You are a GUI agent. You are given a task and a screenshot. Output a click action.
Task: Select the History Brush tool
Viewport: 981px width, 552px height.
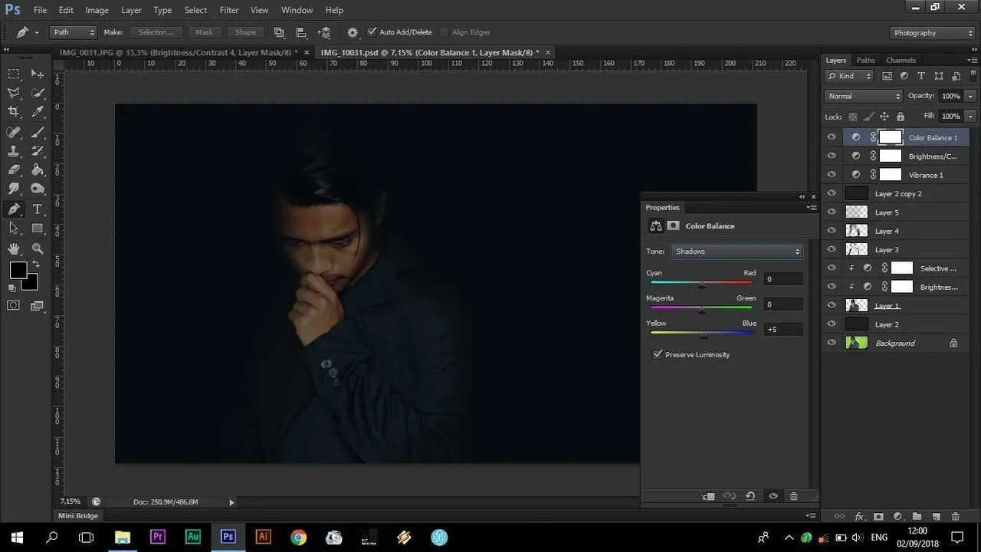37,151
